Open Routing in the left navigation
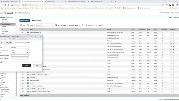The width and height of the screenshot is (179, 101). [x=4, y=29]
